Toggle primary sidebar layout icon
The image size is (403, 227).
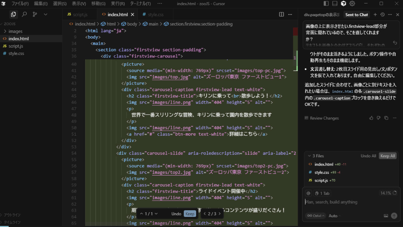[x=326, y=3]
